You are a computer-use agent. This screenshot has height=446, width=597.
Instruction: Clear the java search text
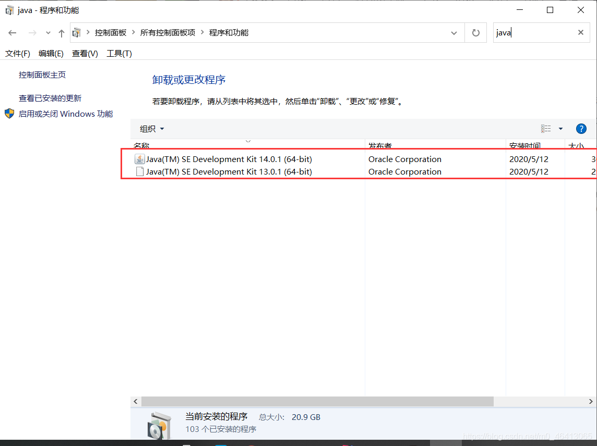click(x=581, y=32)
